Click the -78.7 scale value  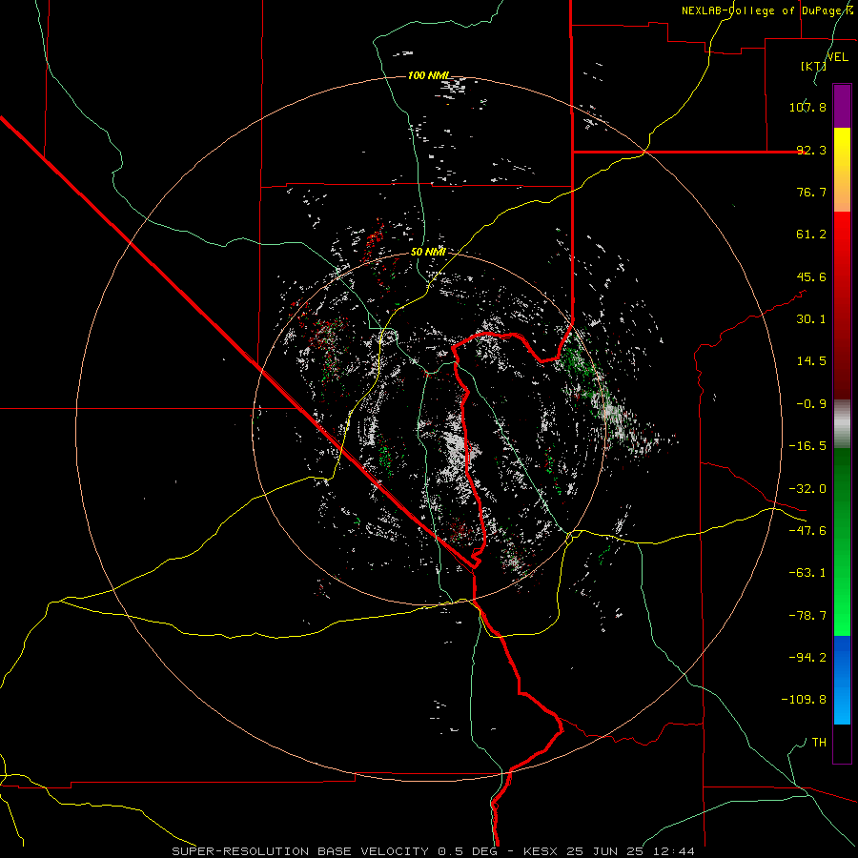[807, 616]
